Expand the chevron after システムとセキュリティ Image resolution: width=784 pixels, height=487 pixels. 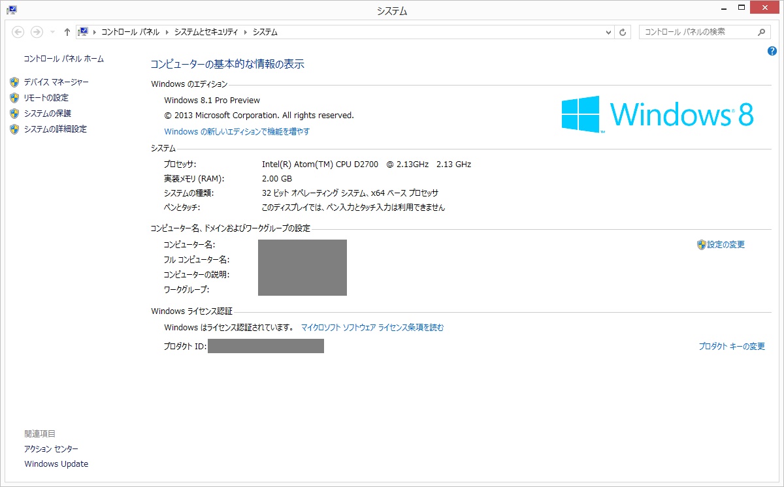246,32
